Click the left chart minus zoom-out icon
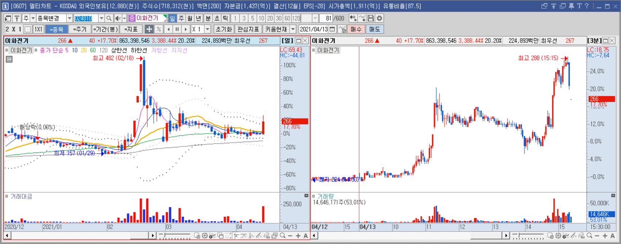This screenshot has width=621, height=244. tap(290, 236)
